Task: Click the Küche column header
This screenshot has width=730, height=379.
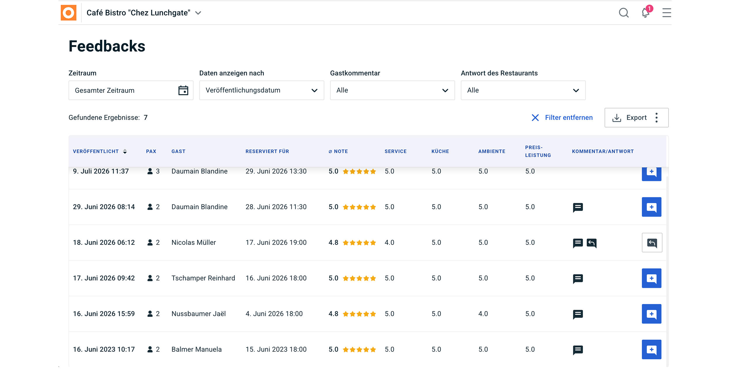Action: [440, 151]
